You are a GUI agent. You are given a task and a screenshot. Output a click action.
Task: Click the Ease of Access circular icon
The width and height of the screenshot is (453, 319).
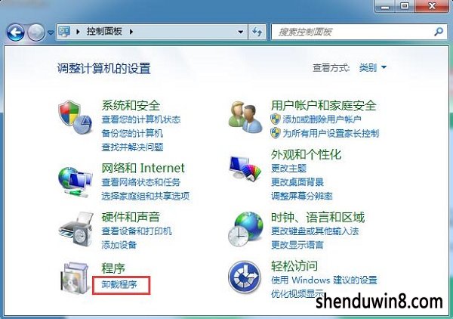tap(245, 277)
